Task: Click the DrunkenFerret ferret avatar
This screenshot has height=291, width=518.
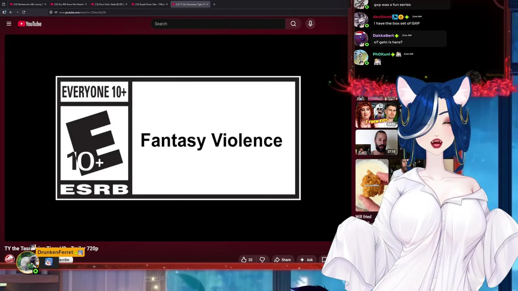Action: tap(27, 263)
